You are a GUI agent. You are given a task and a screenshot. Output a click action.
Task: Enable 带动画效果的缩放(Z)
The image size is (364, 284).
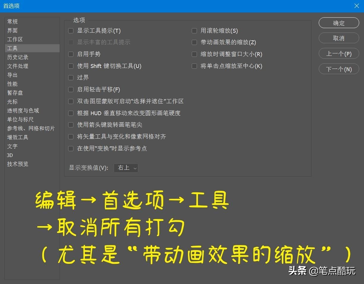pyautogui.click(x=194, y=42)
